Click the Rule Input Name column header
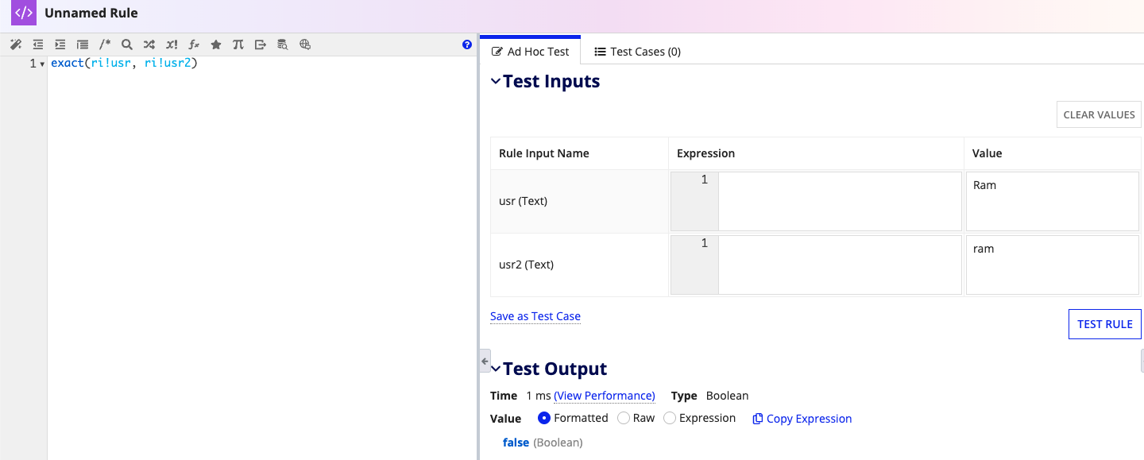The image size is (1144, 460). pos(544,153)
